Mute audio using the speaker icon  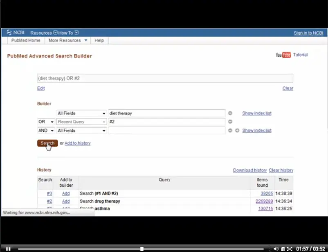pos(276,249)
